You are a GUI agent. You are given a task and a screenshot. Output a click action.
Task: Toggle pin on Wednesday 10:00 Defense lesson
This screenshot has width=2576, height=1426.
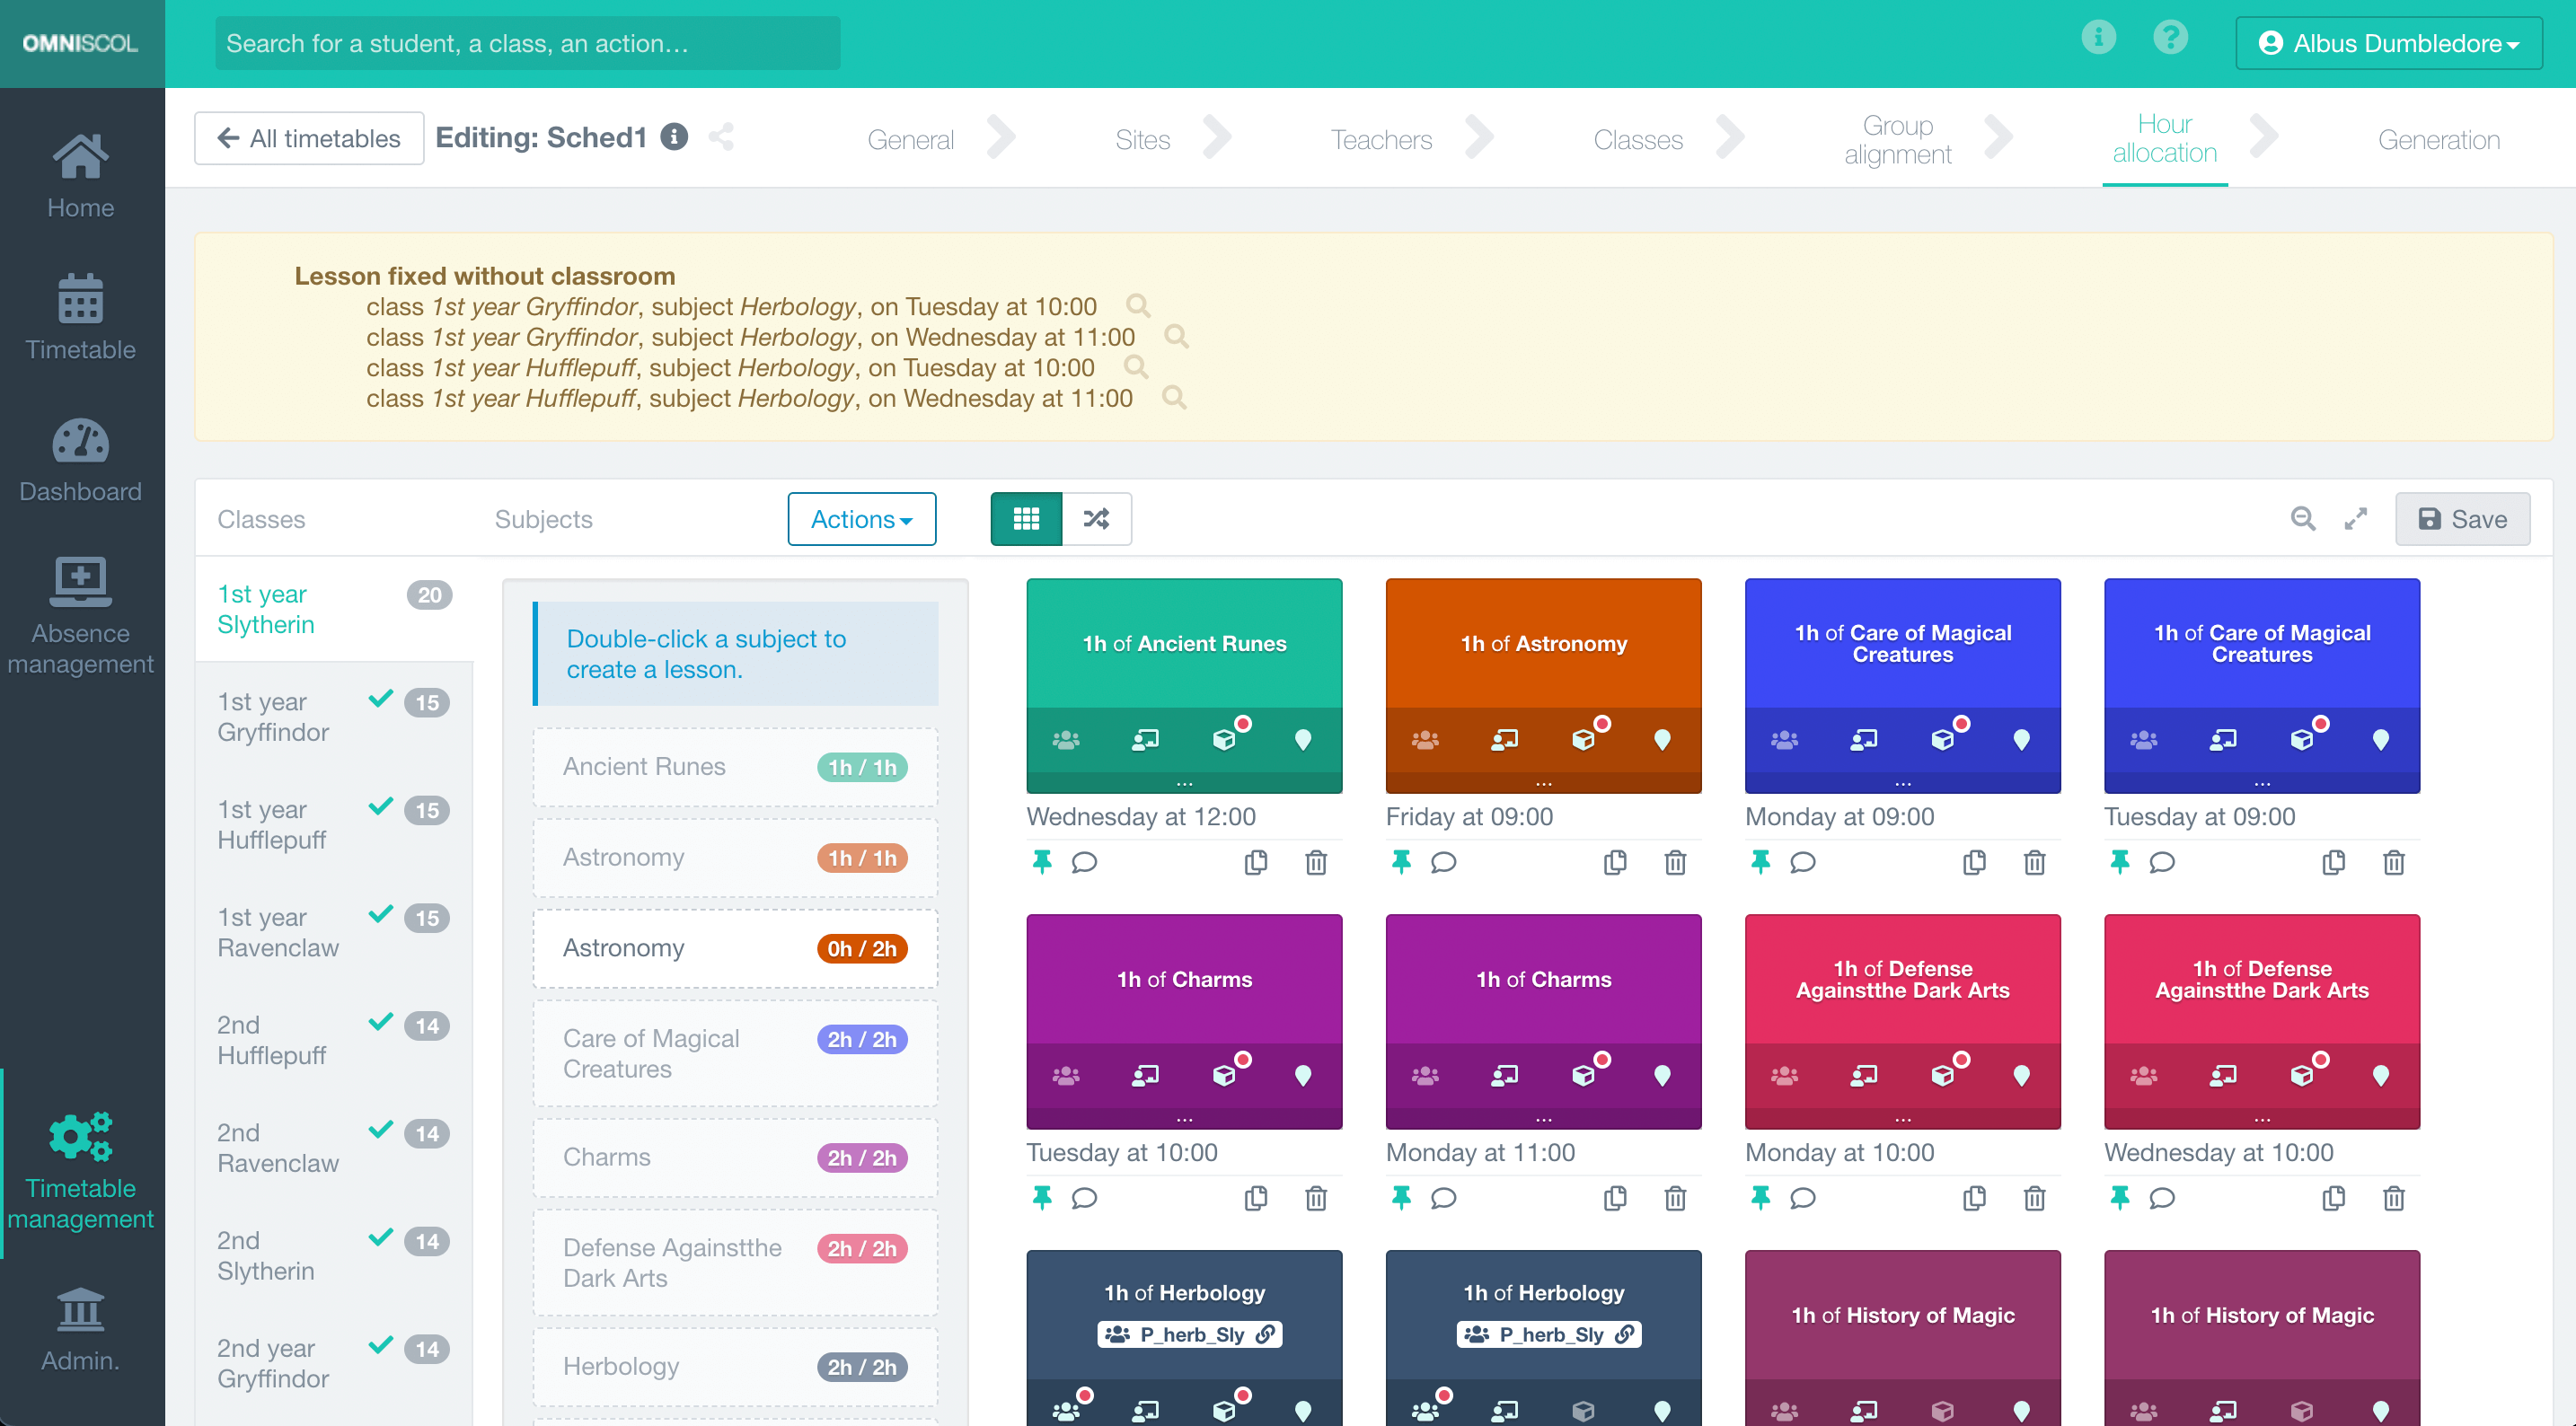(2119, 1197)
